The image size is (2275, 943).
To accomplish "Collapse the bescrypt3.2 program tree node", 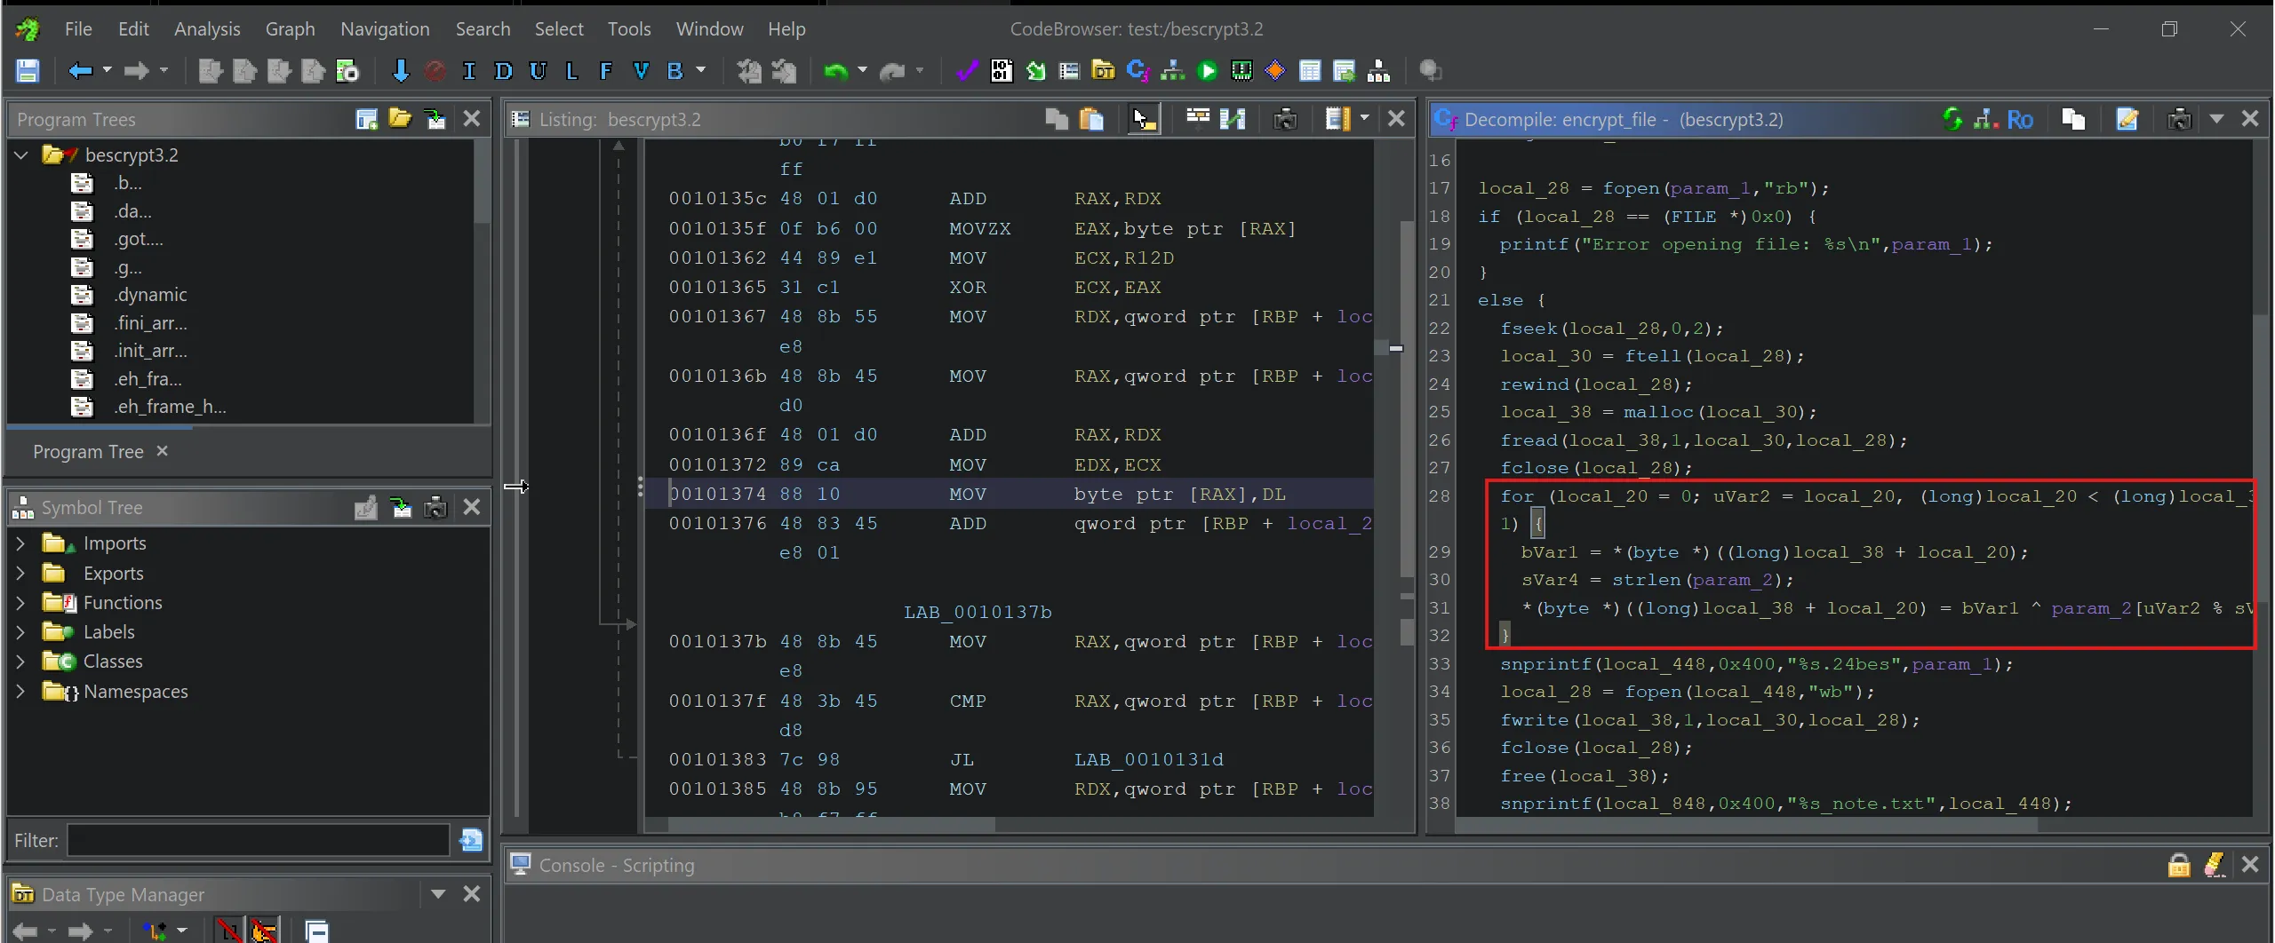I will (x=21, y=155).
